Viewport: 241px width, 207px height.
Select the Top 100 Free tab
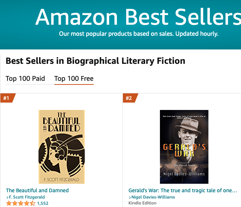(74, 79)
